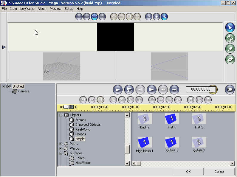Viewport: 237px width, 177px height.
Task: Choose the Flat 2 object thumbnail
Action: click(199, 119)
